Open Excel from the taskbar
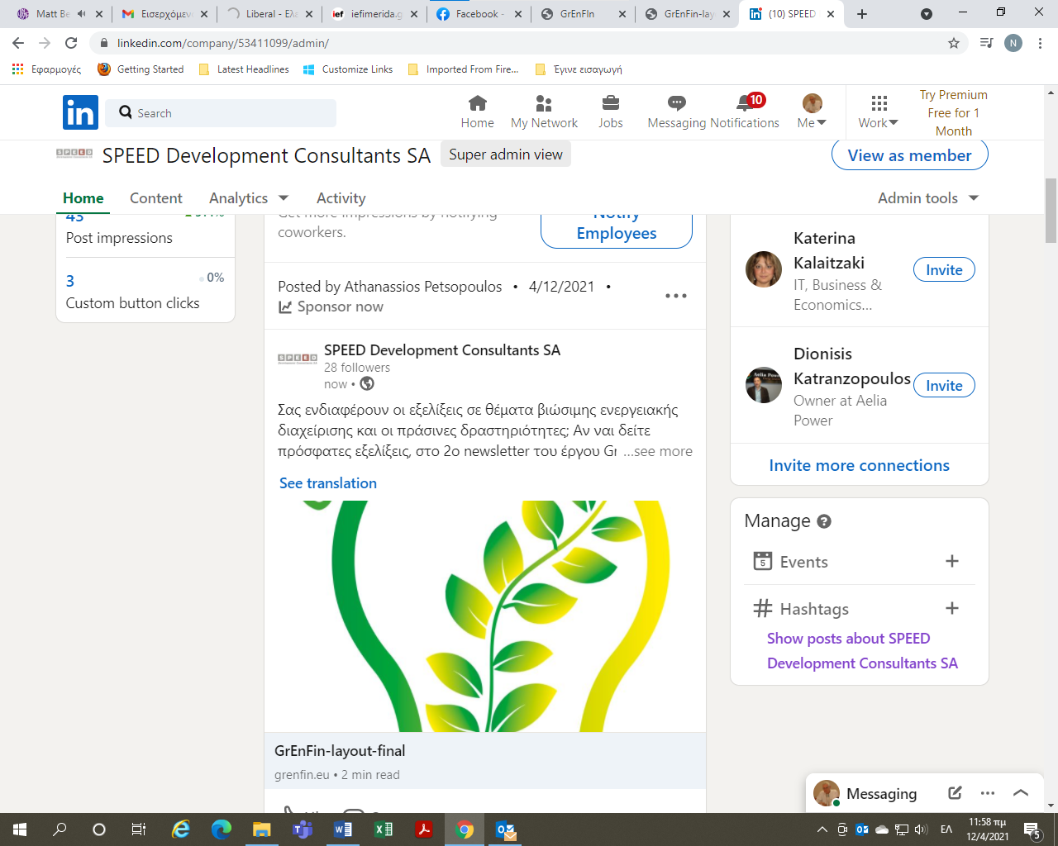Screen dimensions: 1058x846 pyautogui.click(x=383, y=829)
